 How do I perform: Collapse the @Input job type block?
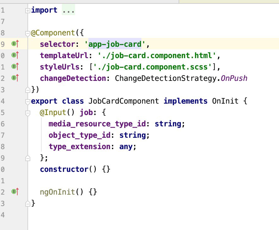27,113
